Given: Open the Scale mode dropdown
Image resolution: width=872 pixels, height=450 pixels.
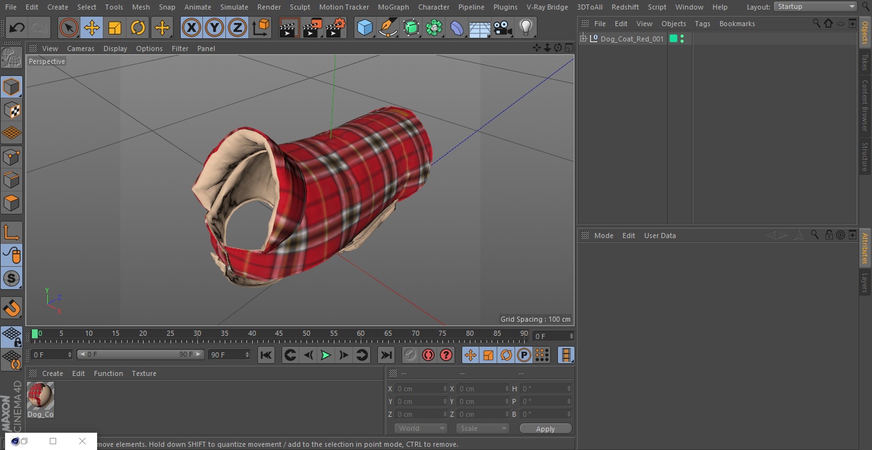Looking at the screenshot, I should pyautogui.click(x=483, y=428).
